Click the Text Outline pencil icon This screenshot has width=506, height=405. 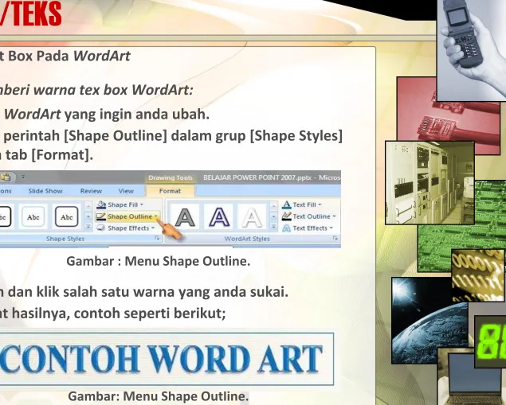(286, 216)
